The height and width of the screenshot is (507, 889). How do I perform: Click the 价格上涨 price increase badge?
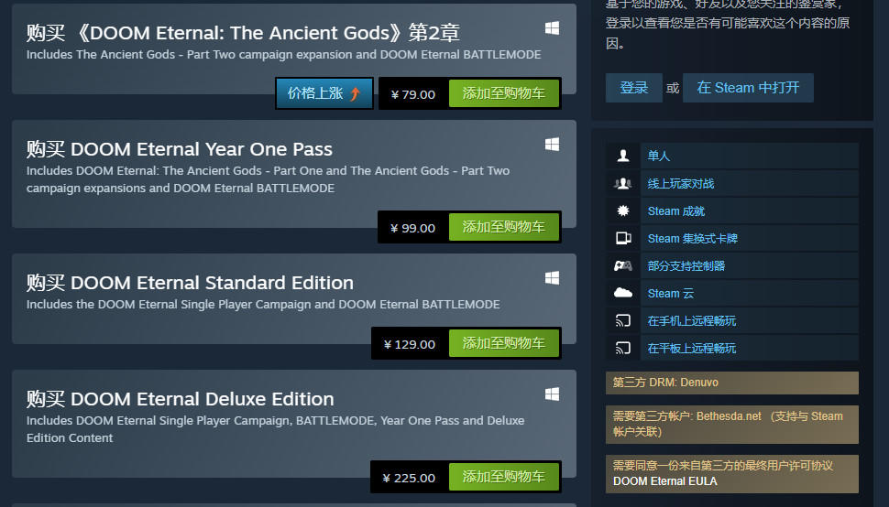tap(324, 93)
